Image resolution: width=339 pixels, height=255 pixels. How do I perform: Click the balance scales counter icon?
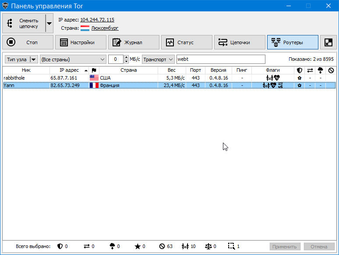click(208, 246)
